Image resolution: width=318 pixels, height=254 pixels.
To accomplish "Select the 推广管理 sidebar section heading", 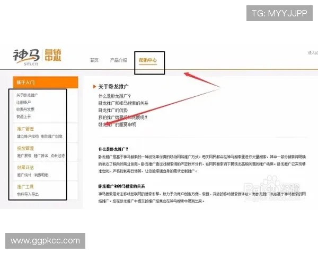I will click(25, 129).
